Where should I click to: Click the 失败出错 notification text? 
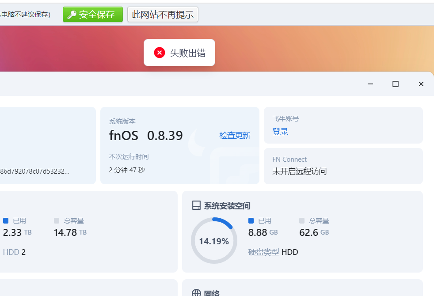pos(188,53)
